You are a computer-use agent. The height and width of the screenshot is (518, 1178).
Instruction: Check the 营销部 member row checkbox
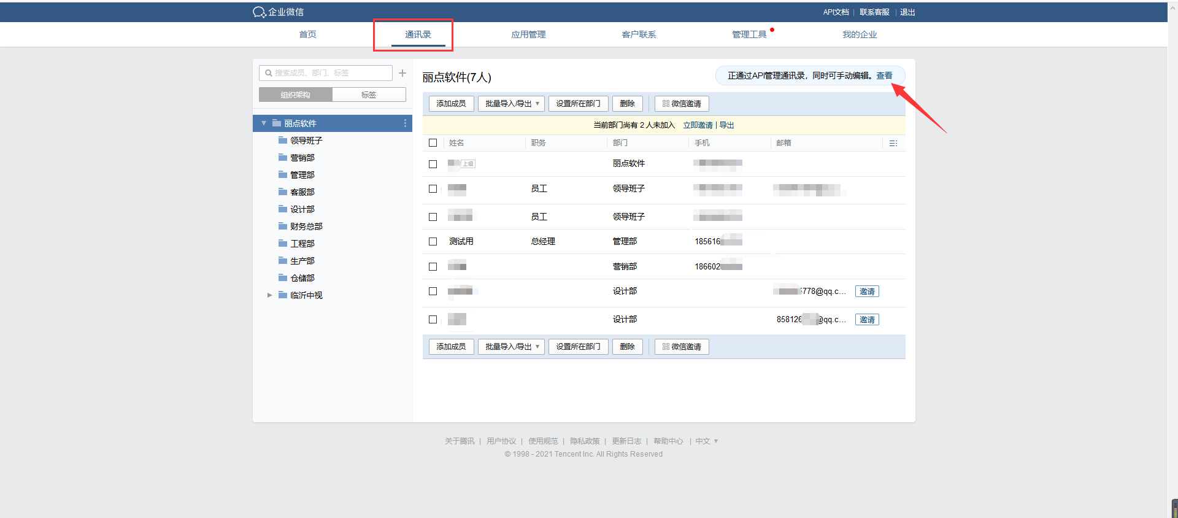tap(433, 267)
